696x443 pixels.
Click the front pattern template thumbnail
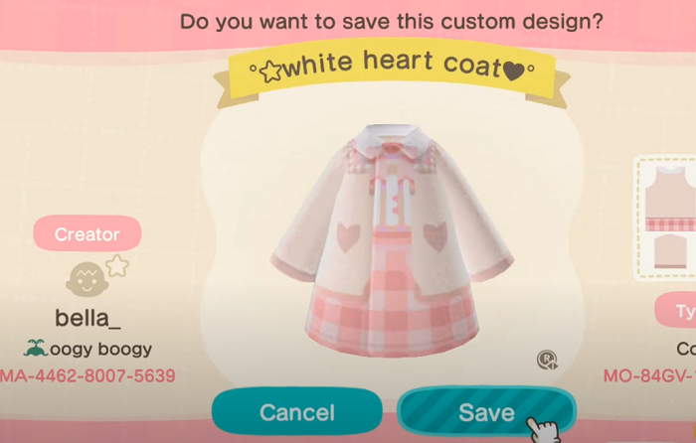coord(670,199)
